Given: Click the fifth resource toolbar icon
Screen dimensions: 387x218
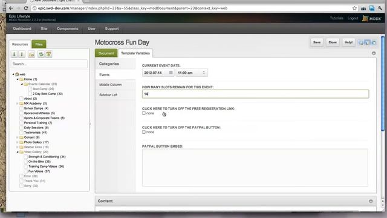Looking at the screenshot, I should click(48, 54).
